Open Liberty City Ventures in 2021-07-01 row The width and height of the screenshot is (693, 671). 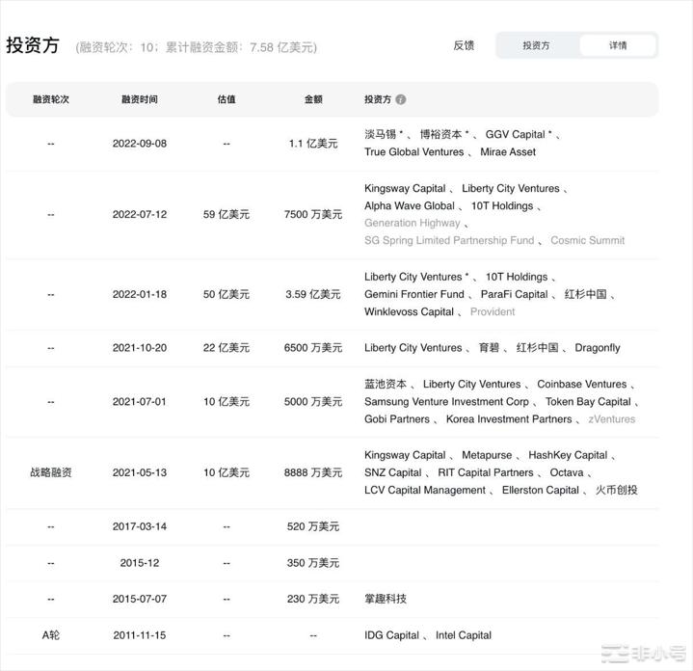click(471, 384)
